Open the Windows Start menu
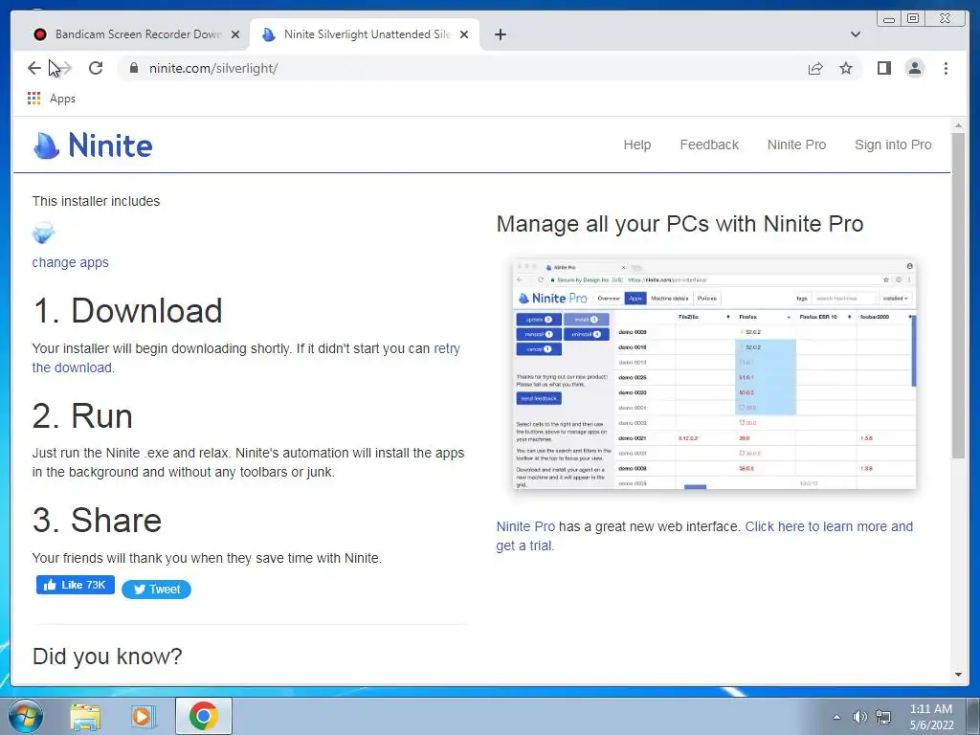The height and width of the screenshot is (735, 980). point(26,716)
